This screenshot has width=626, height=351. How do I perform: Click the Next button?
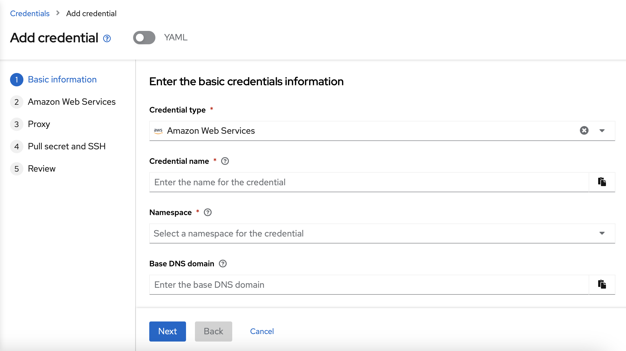[x=168, y=331]
